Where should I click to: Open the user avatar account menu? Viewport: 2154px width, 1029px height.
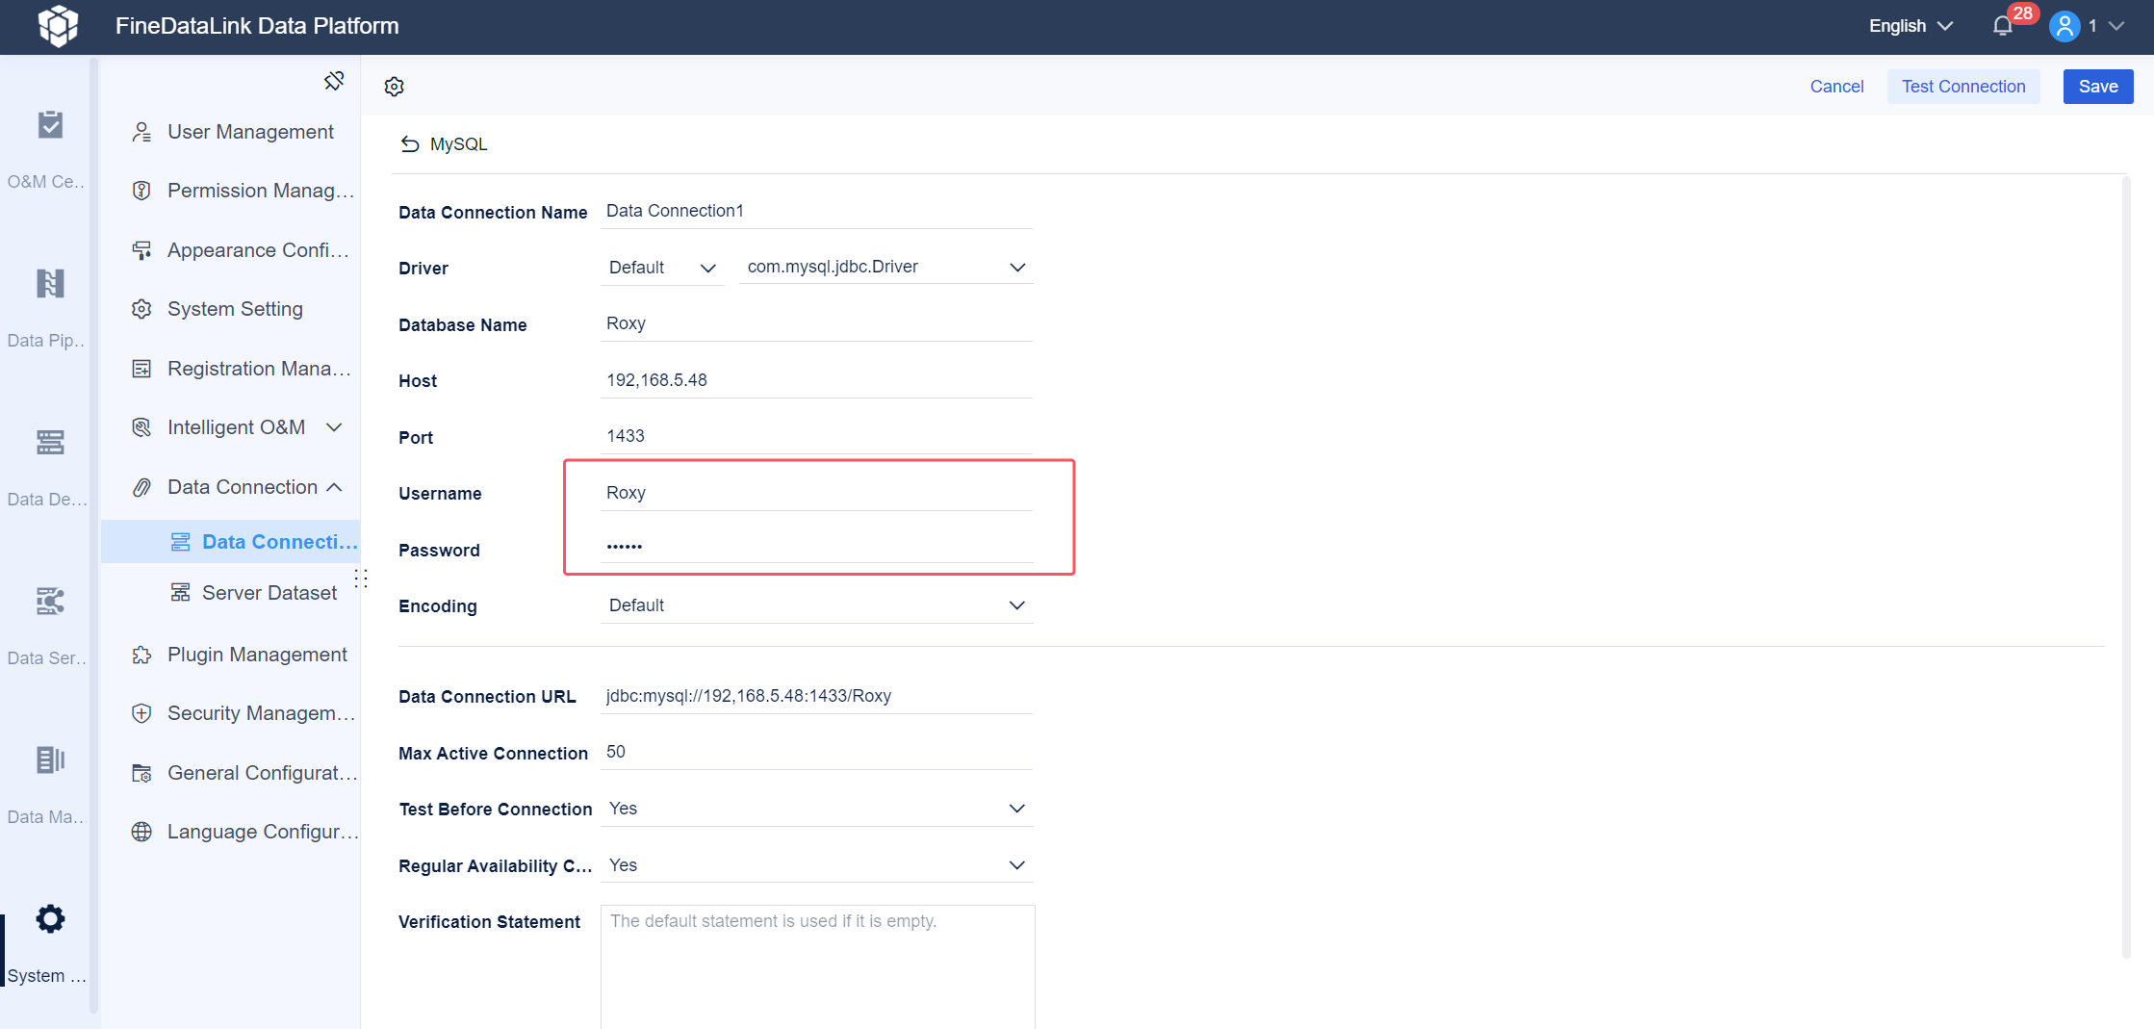coord(2064,26)
